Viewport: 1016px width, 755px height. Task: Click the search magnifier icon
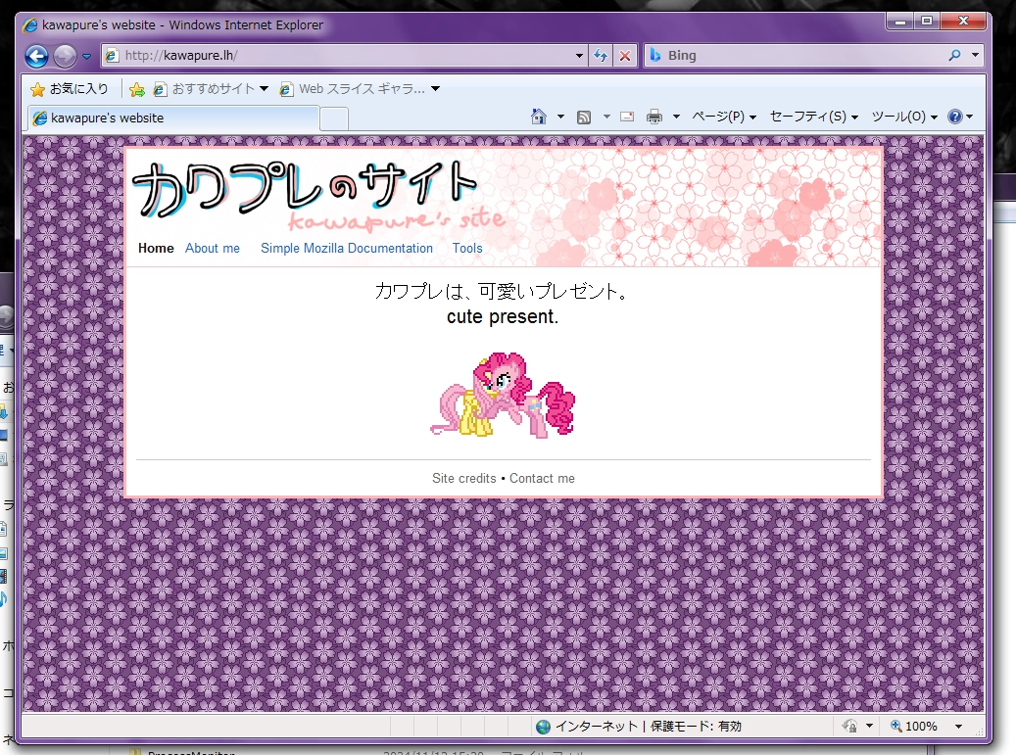coord(954,56)
